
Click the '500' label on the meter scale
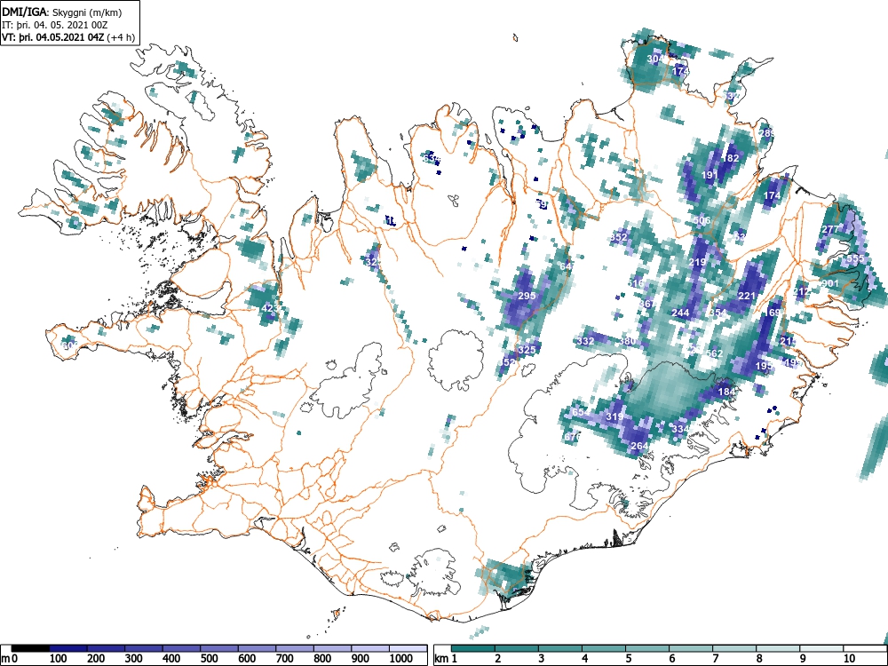click(209, 659)
